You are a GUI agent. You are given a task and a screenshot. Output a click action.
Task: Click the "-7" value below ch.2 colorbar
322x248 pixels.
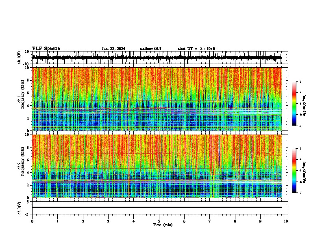[x=300, y=192]
